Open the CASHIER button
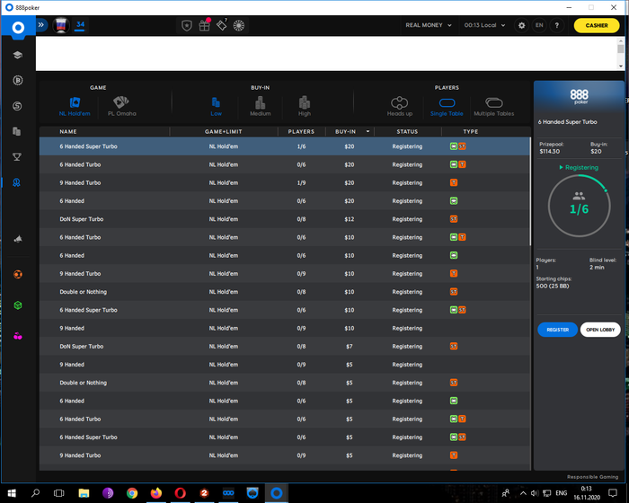Image resolution: width=629 pixels, height=503 pixels. [597, 25]
